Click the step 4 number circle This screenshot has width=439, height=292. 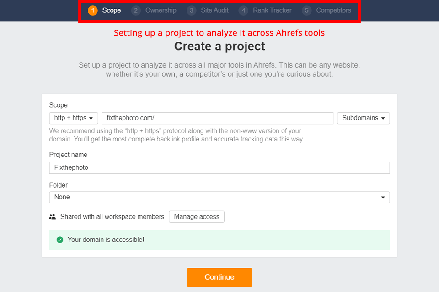[x=243, y=10]
